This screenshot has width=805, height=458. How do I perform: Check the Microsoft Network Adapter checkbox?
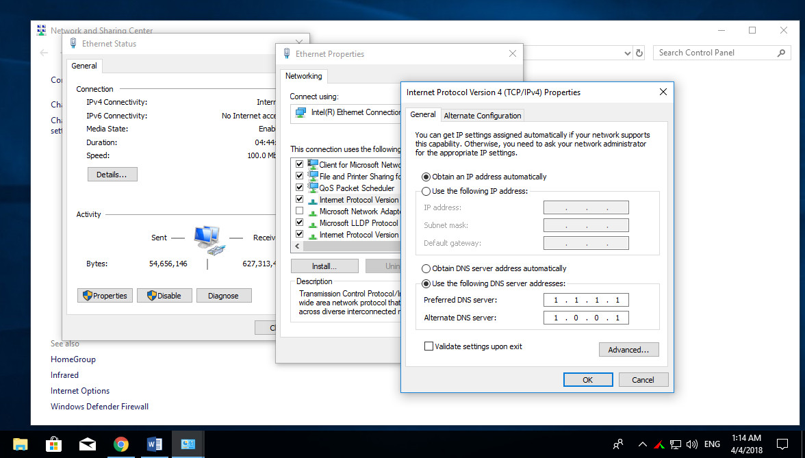click(x=299, y=211)
